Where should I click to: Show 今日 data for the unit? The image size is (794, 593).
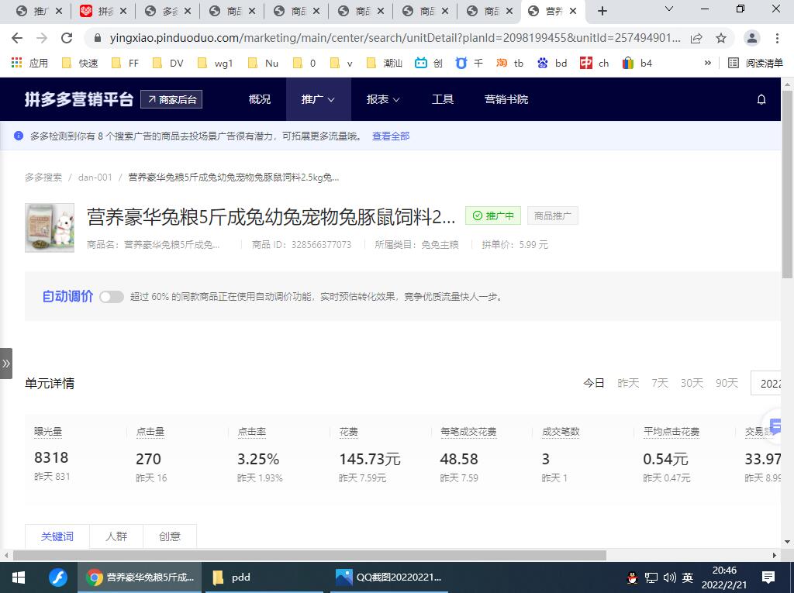point(593,383)
